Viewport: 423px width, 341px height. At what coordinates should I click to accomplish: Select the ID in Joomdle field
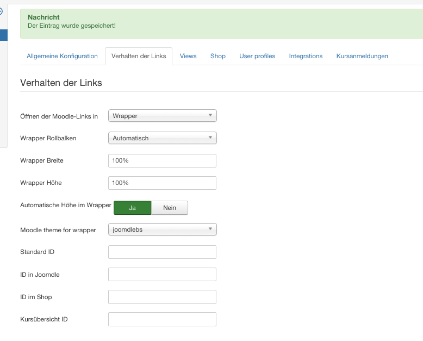point(163,275)
